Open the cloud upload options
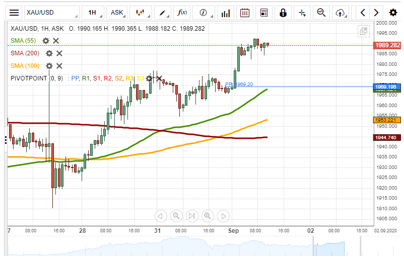 tap(342, 13)
